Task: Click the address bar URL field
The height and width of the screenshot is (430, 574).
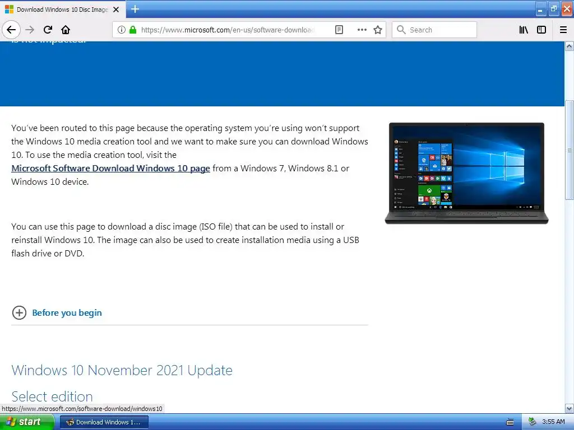Action: pyautogui.click(x=228, y=30)
